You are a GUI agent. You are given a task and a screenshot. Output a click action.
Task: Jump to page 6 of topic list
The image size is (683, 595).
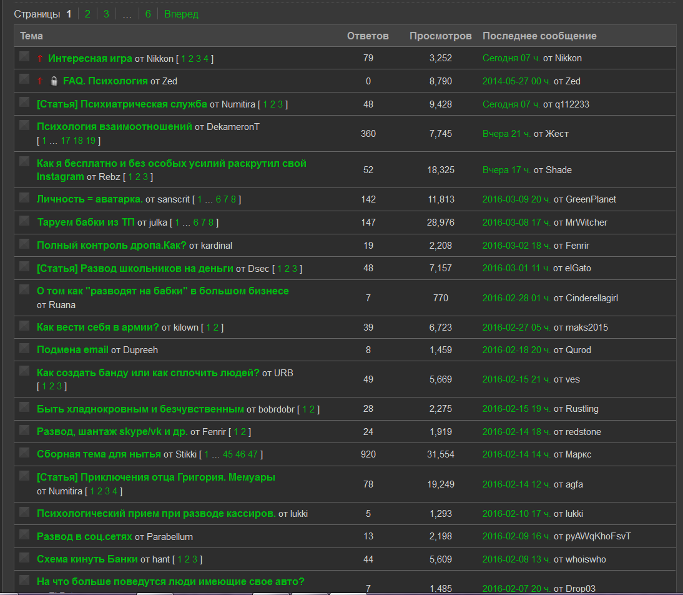pos(148,14)
